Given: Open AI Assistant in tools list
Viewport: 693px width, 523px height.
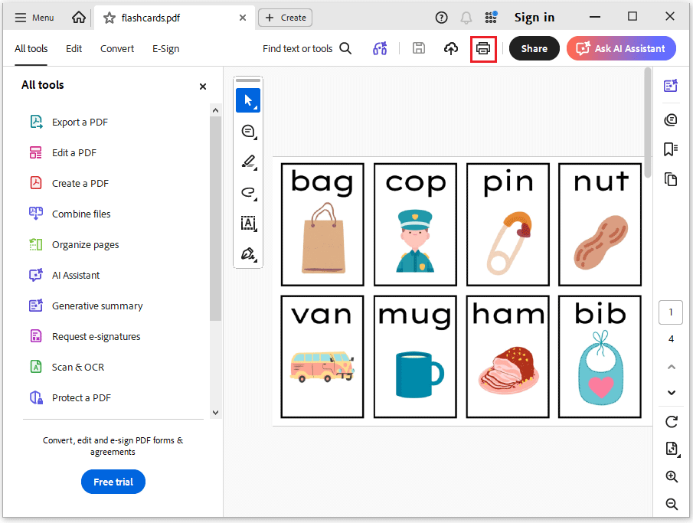Looking at the screenshot, I should point(65,276).
